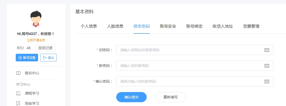Image resolution: width=286 pixels, height=106 pixels.
Task: Click the course icon beside 课程学习
Action: (18, 93)
